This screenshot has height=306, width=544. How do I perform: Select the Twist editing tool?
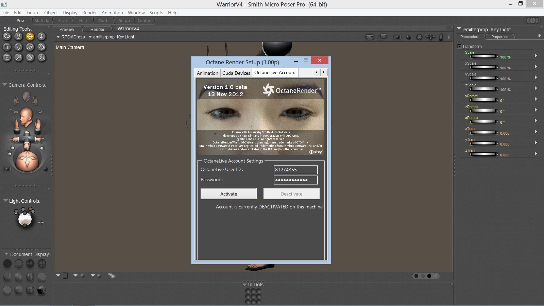19,36
